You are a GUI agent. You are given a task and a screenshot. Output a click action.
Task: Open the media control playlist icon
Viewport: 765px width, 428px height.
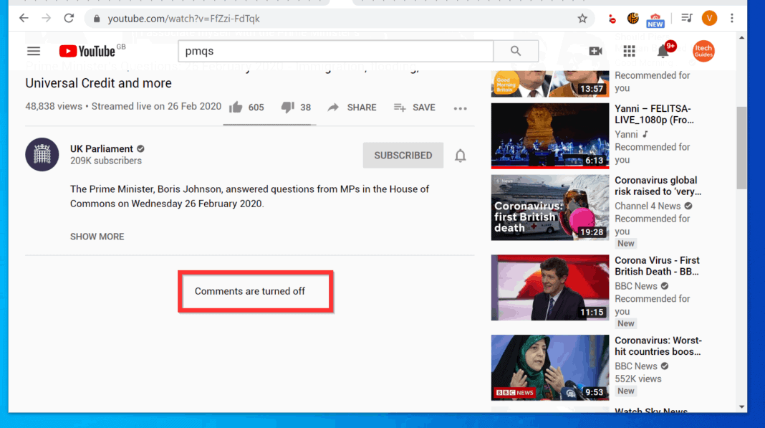click(686, 19)
